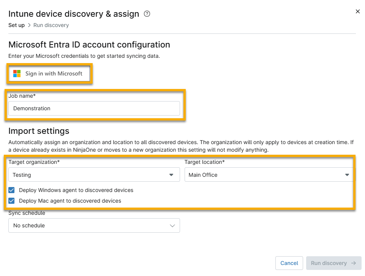
Task: Uncheck Deploy Windows agent checkbox
Action: (11, 190)
